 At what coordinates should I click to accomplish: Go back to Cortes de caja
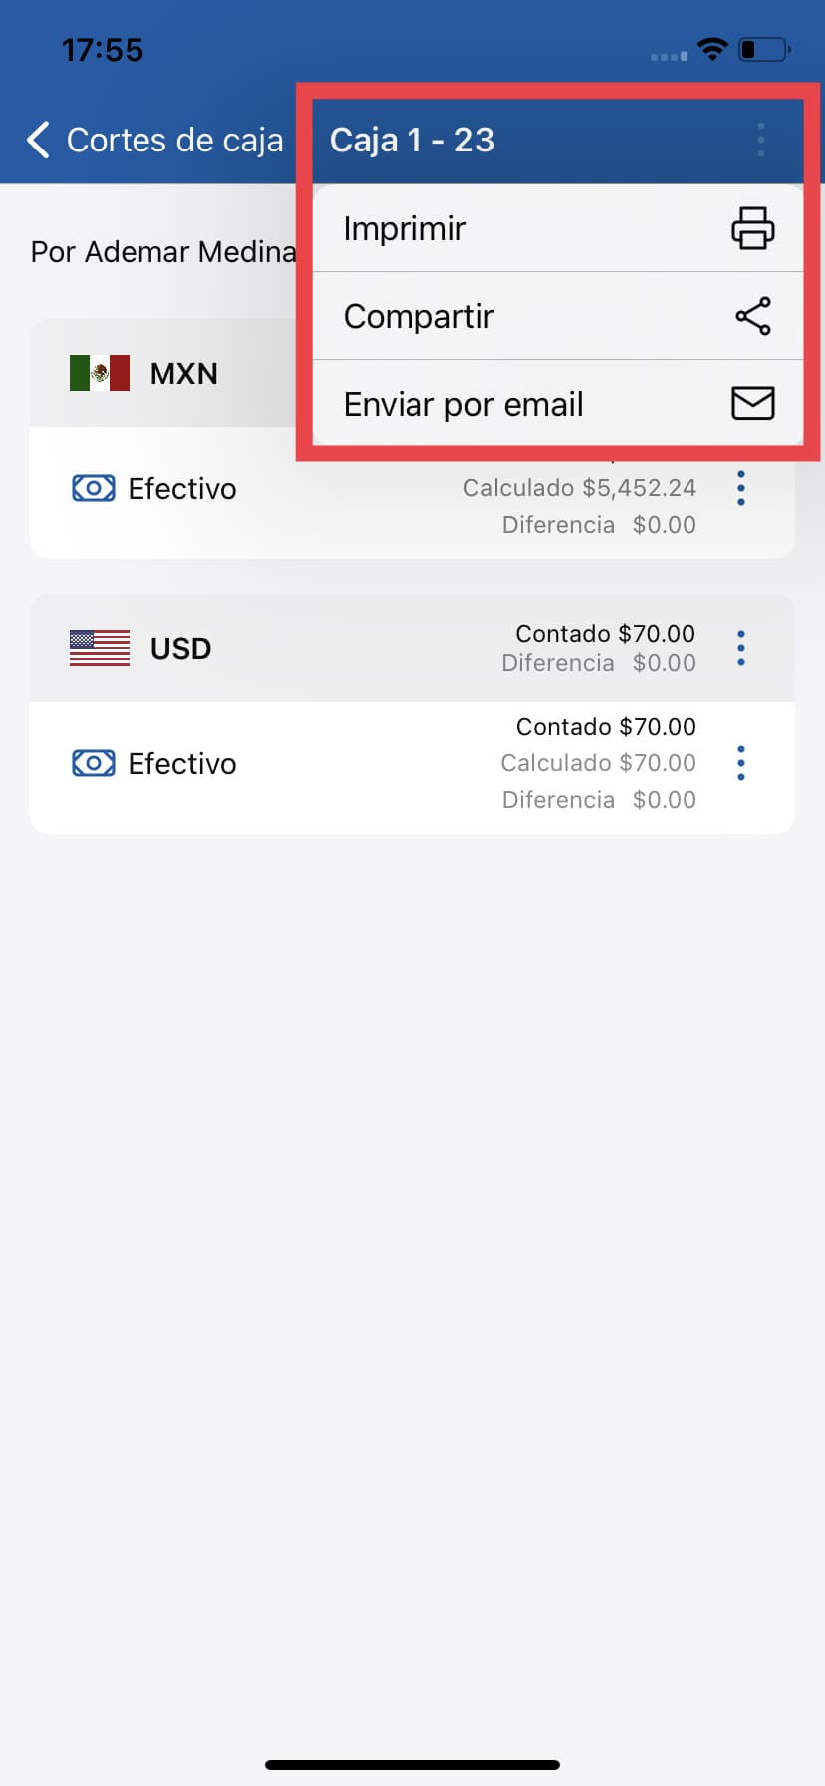(x=174, y=141)
